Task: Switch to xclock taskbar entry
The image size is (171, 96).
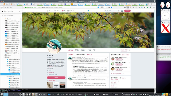Action: 97,94
